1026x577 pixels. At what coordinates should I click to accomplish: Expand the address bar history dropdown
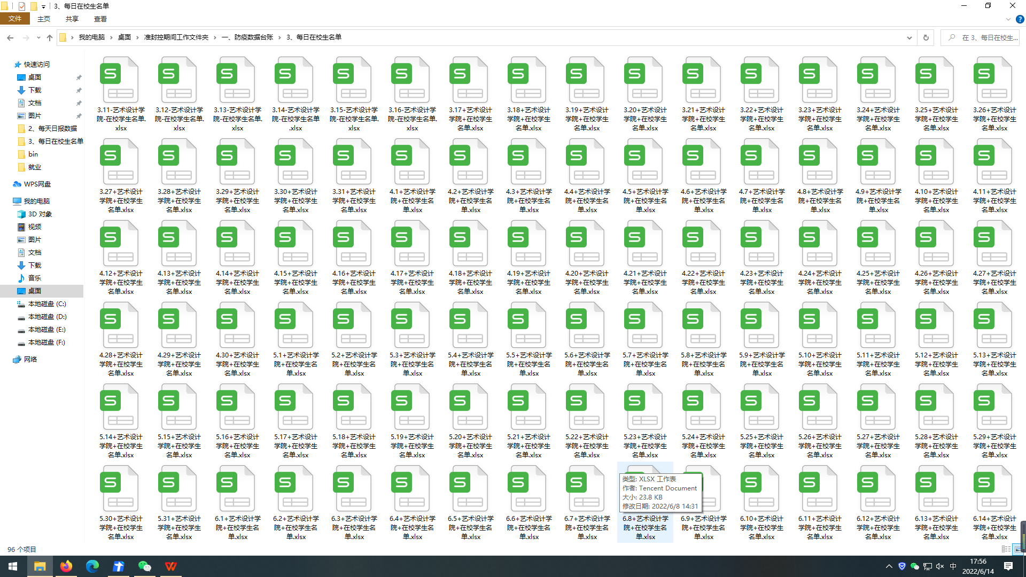click(x=909, y=37)
